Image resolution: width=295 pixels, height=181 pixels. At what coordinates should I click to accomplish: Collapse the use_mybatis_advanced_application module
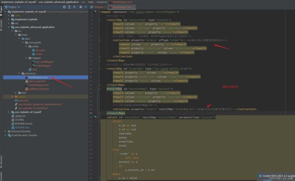(9, 27)
